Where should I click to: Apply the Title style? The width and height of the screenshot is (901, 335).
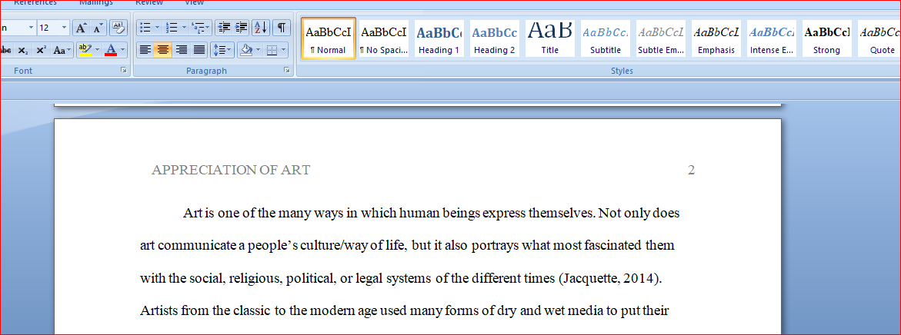pyautogui.click(x=549, y=38)
